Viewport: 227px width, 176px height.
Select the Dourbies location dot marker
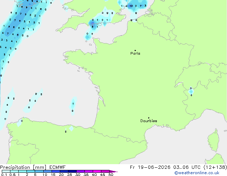pyautogui.click(x=149, y=118)
